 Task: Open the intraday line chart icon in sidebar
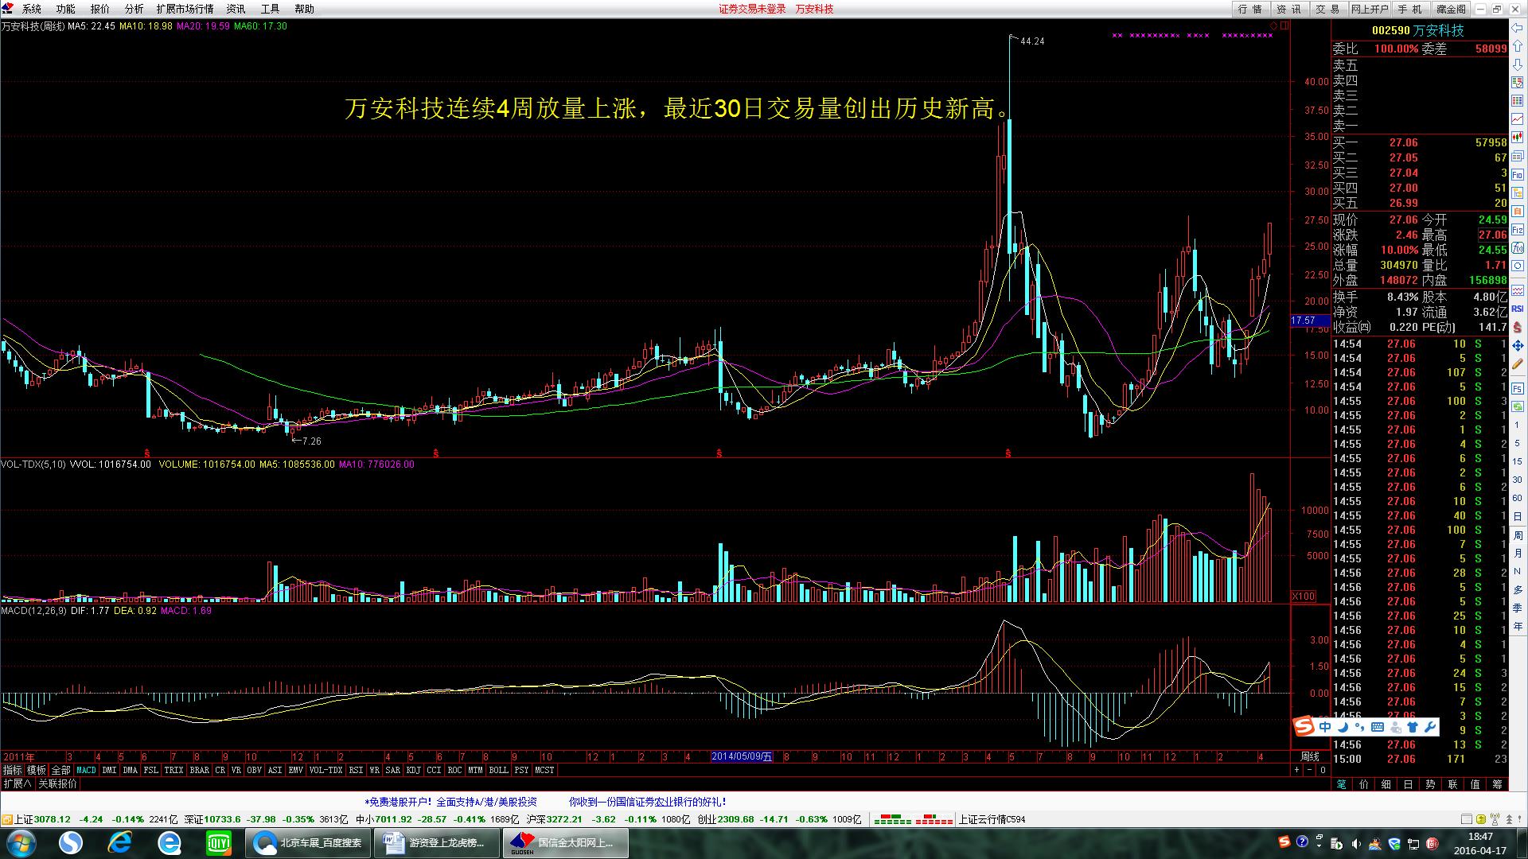(x=1518, y=119)
